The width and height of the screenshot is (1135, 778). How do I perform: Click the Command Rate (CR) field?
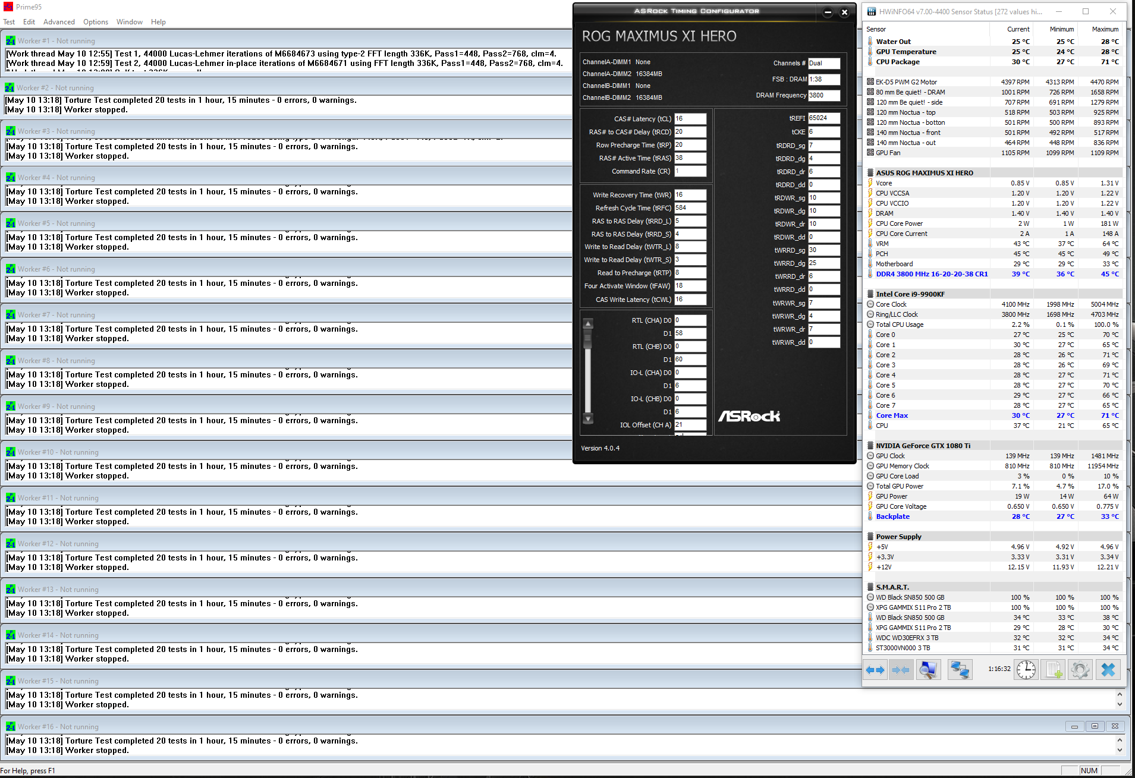(x=690, y=171)
